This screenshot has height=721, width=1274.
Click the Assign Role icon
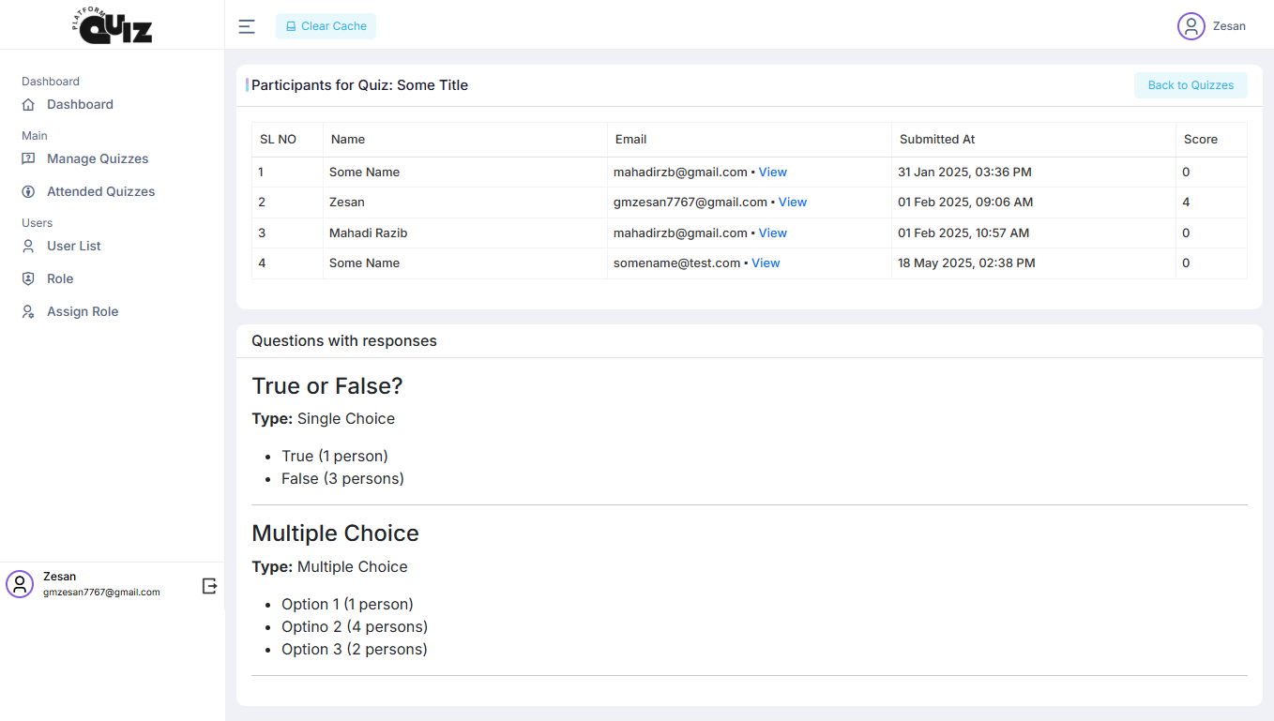28,311
